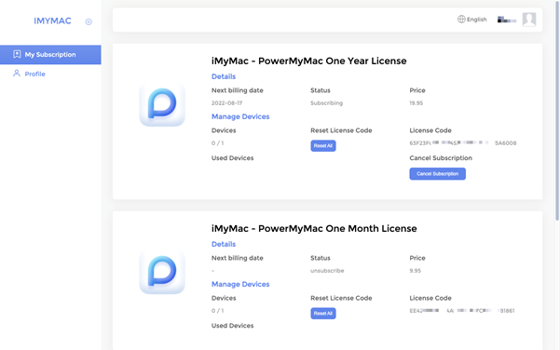Viewport: 560px width, 350px height.
Task: Open Details of One Month License
Action: [224, 244]
